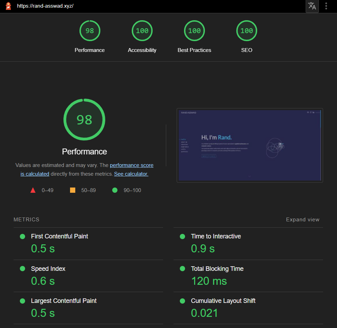The image size is (337, 328).
Task: Jump to Best Practices score gauge
Action: [x=194, y=31]
